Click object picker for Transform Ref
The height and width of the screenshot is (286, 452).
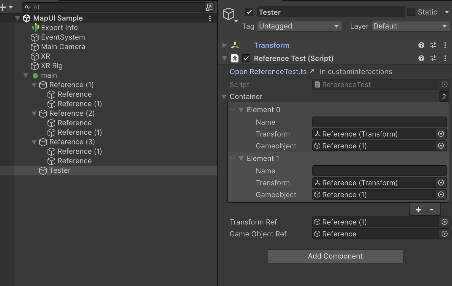(x=444, y=222)
